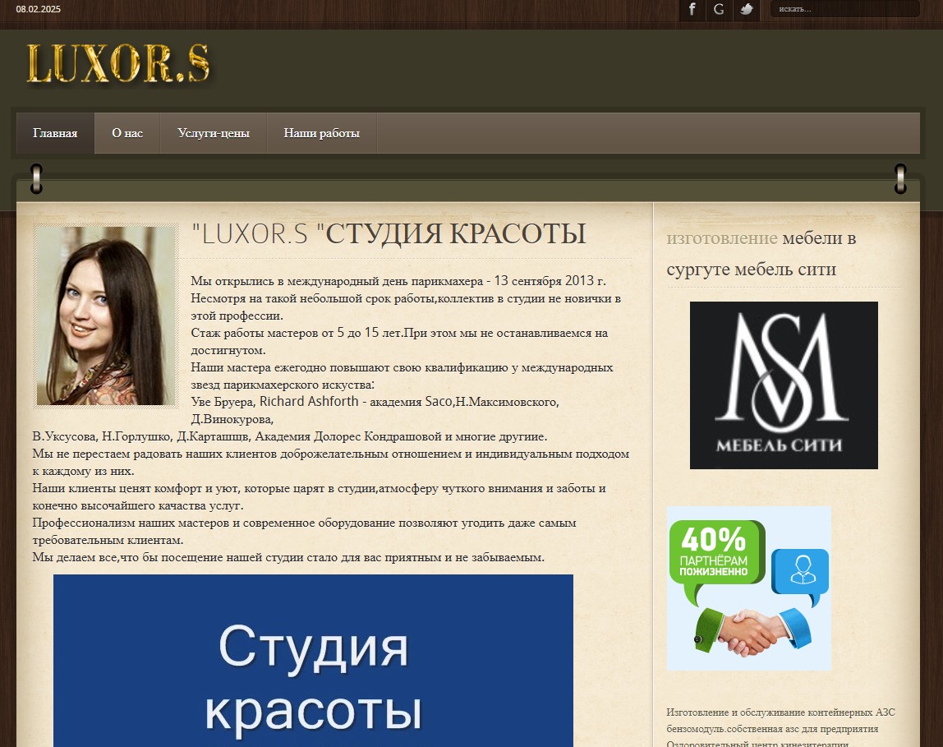Image resolution: width=943 pixels, height=747 pixels.
Task: Open the О нас menu item
Action: tap(127, 133)
